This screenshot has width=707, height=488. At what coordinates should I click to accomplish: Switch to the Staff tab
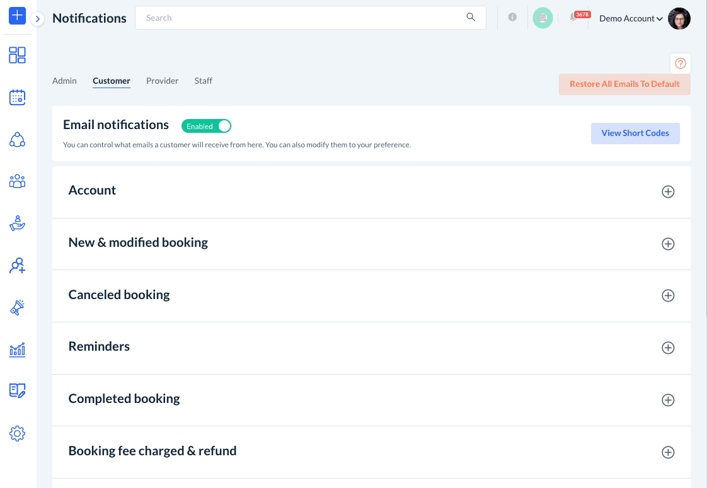point(204,81)
